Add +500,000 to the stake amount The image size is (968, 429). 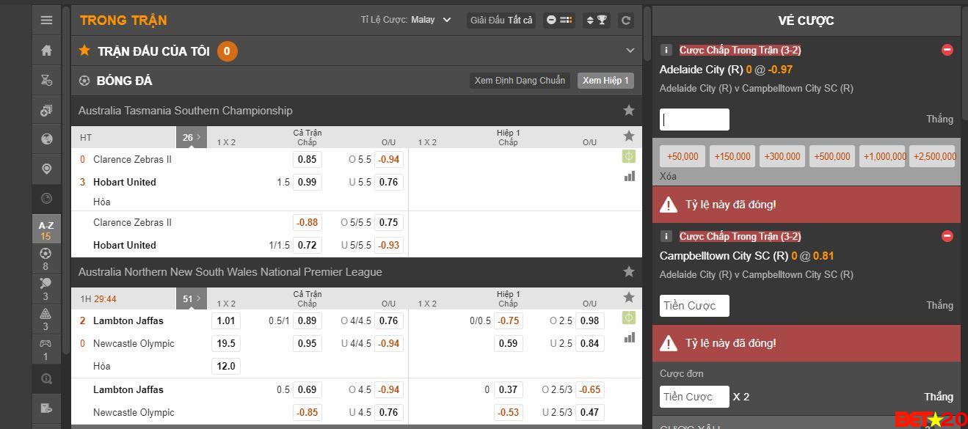(x=831, y=155)
